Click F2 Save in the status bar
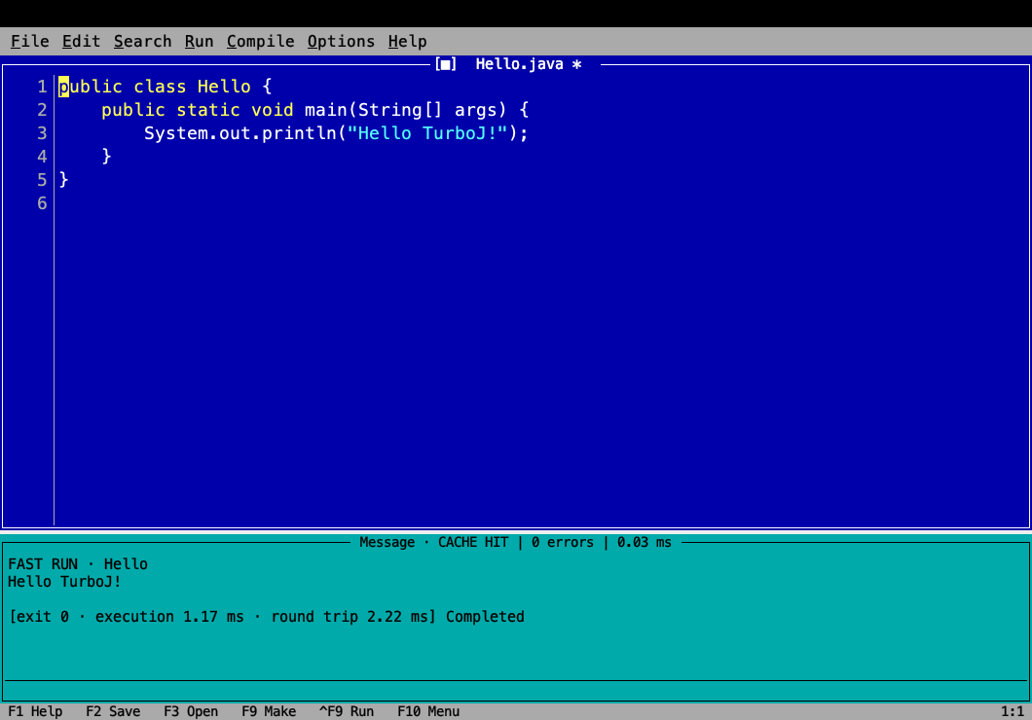 tap(113, 711)
